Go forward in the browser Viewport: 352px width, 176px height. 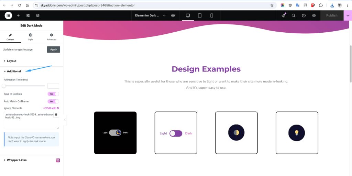[12, 5]
